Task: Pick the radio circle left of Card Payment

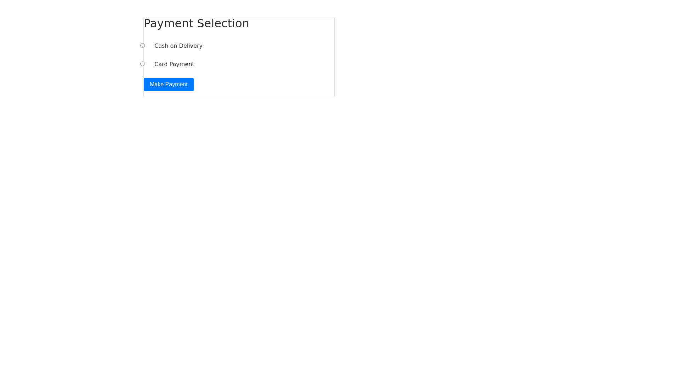Action: pos(142,64)
